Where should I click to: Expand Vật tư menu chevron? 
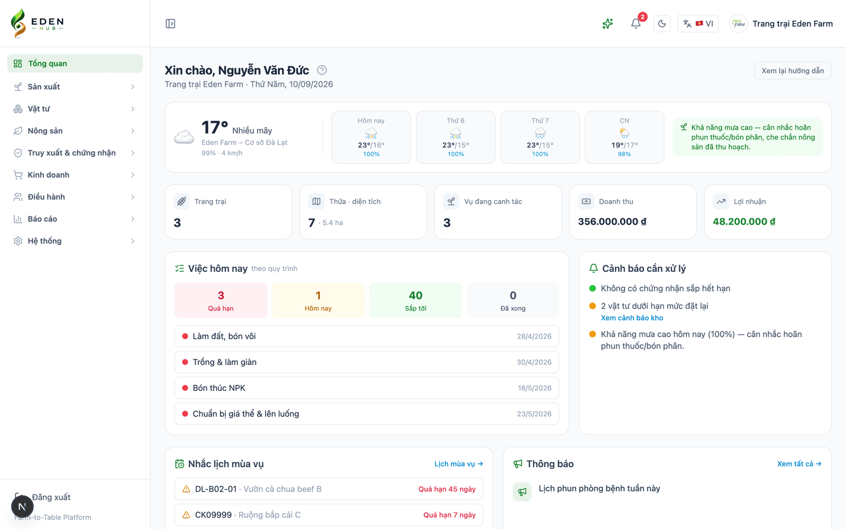pos(133,109)
